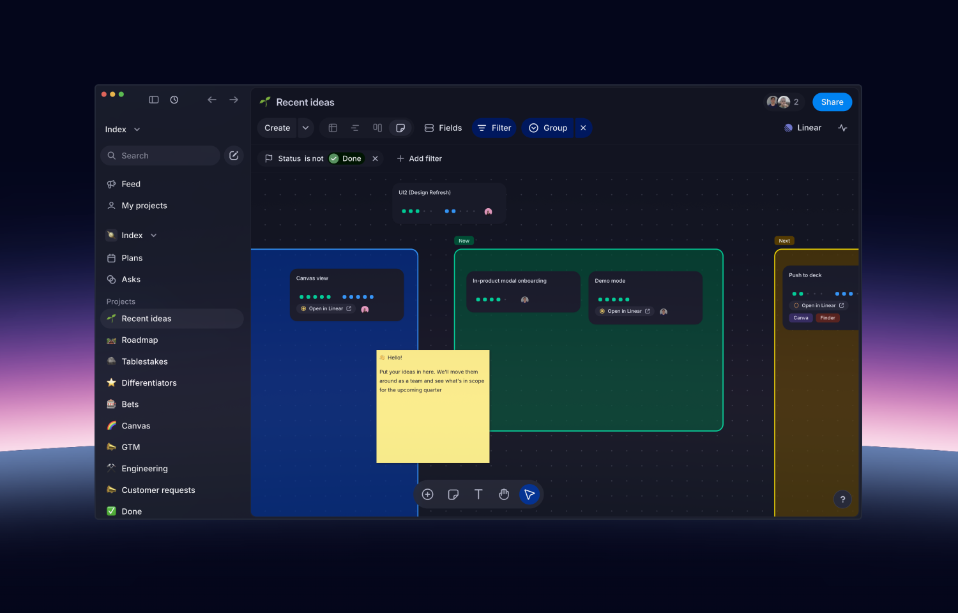The height and width of the screenshot is (613, 958).
Task: Select the Hand pan tool
Action: point(504,494)
